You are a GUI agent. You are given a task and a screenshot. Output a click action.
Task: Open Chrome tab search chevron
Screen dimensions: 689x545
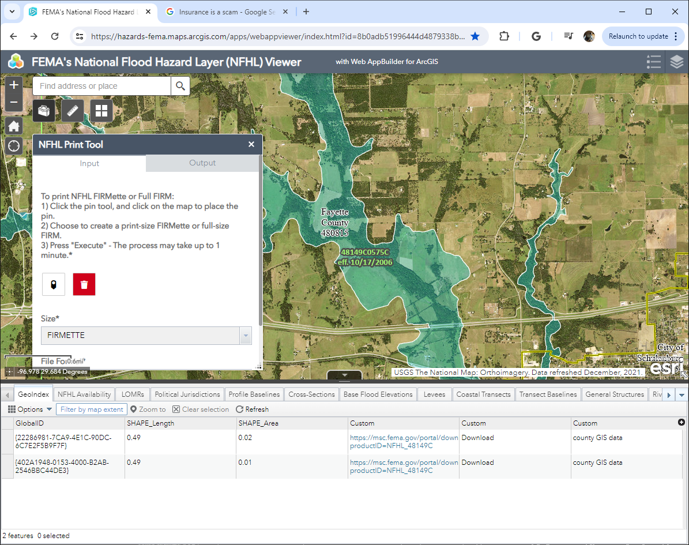pos(12,12)
